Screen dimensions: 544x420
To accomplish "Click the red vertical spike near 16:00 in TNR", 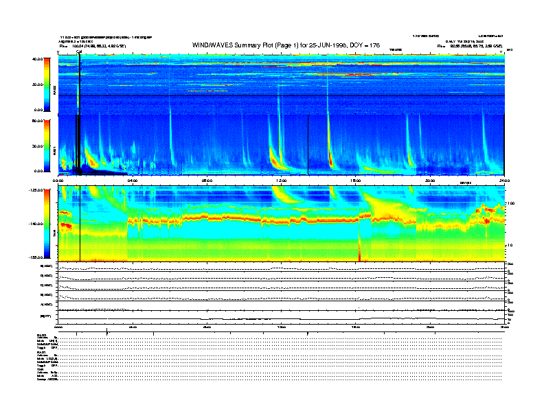I will (x=359, y=248).
